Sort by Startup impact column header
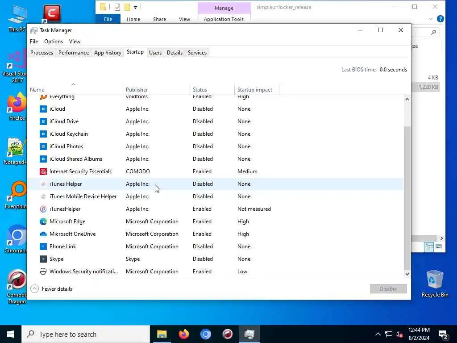This screenshot has width=457, height=343. [257, 89]
